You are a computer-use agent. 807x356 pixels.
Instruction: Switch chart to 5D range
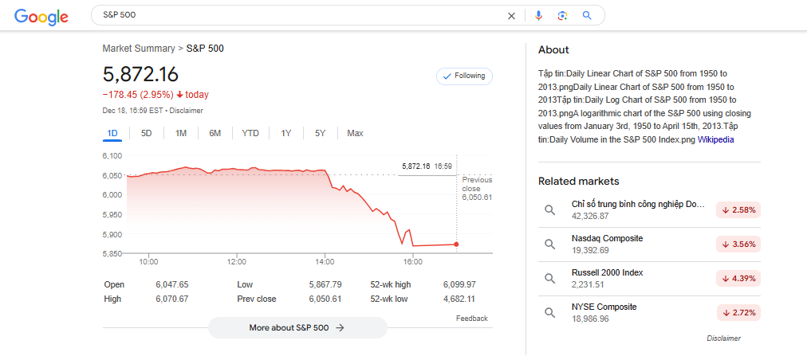point(147,133)
